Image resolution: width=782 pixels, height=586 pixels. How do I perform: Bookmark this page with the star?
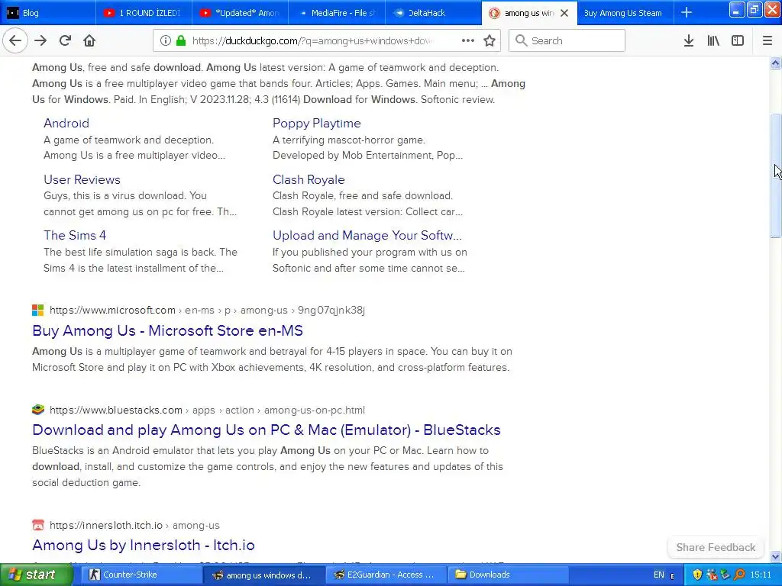(x=490, y=41)
